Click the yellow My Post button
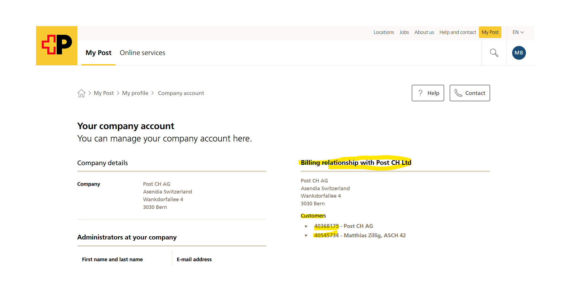Screen dimensions: 587x300 490,32
